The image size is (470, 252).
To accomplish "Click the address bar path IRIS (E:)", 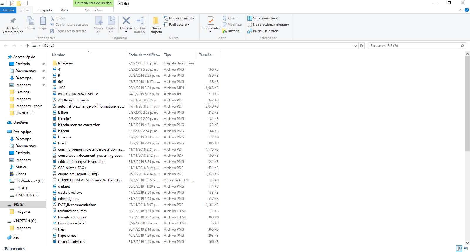I will (x=48, y=45).
